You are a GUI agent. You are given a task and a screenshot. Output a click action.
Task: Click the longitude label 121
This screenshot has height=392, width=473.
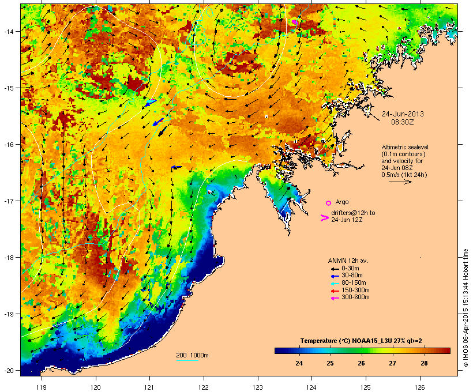point(149,387)
